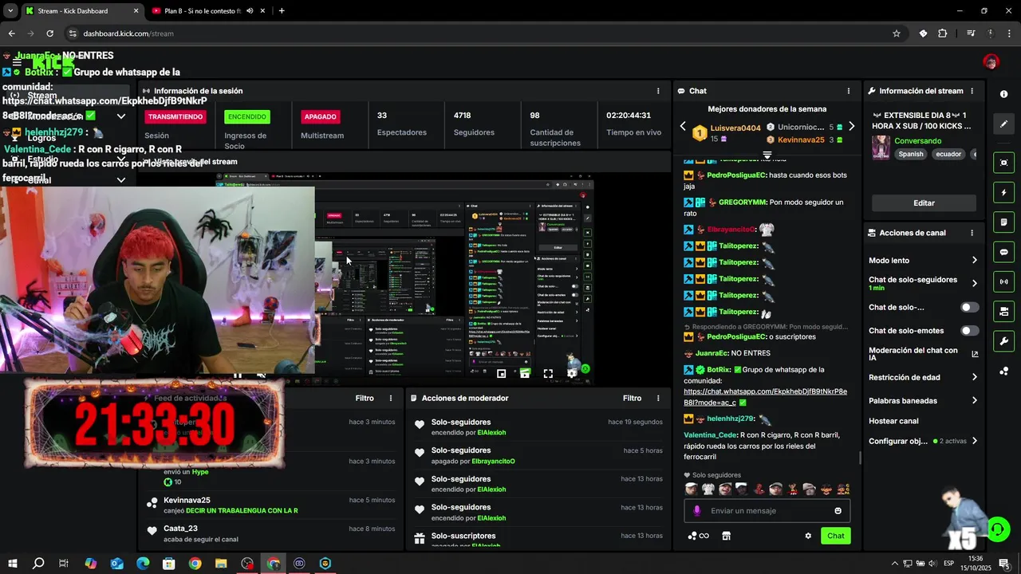
Task: Open a new browser tab
Action: (282, 11)
